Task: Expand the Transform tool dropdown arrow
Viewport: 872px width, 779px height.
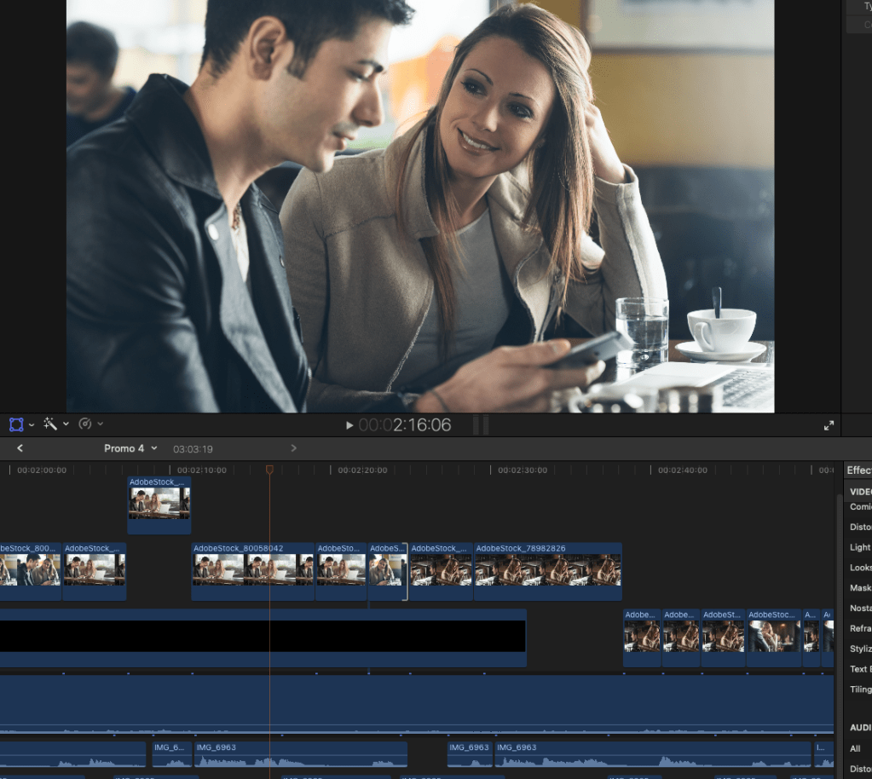Action: coord(32,424)
